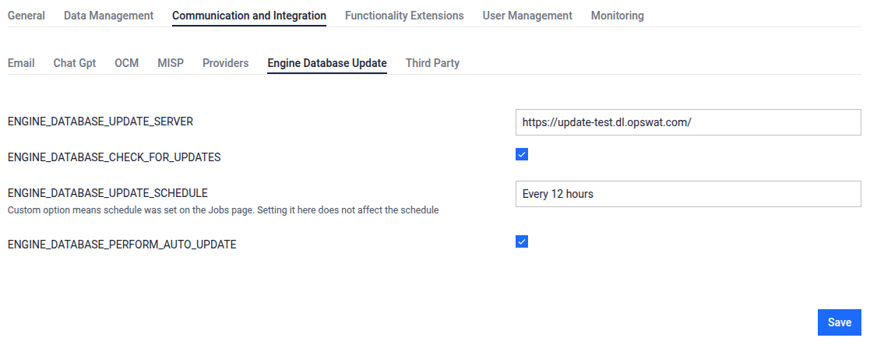Image resolution: width=877 pixels, height=345 pixels.
Task: Click the update server URL field
Action: 688,122
